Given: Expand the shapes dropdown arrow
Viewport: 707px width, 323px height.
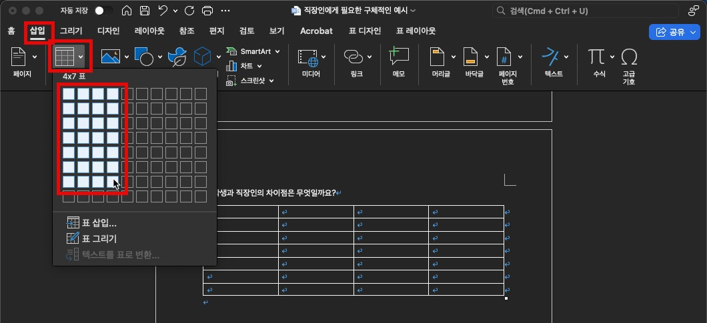Looking at the screenshot, I should 160,57.
